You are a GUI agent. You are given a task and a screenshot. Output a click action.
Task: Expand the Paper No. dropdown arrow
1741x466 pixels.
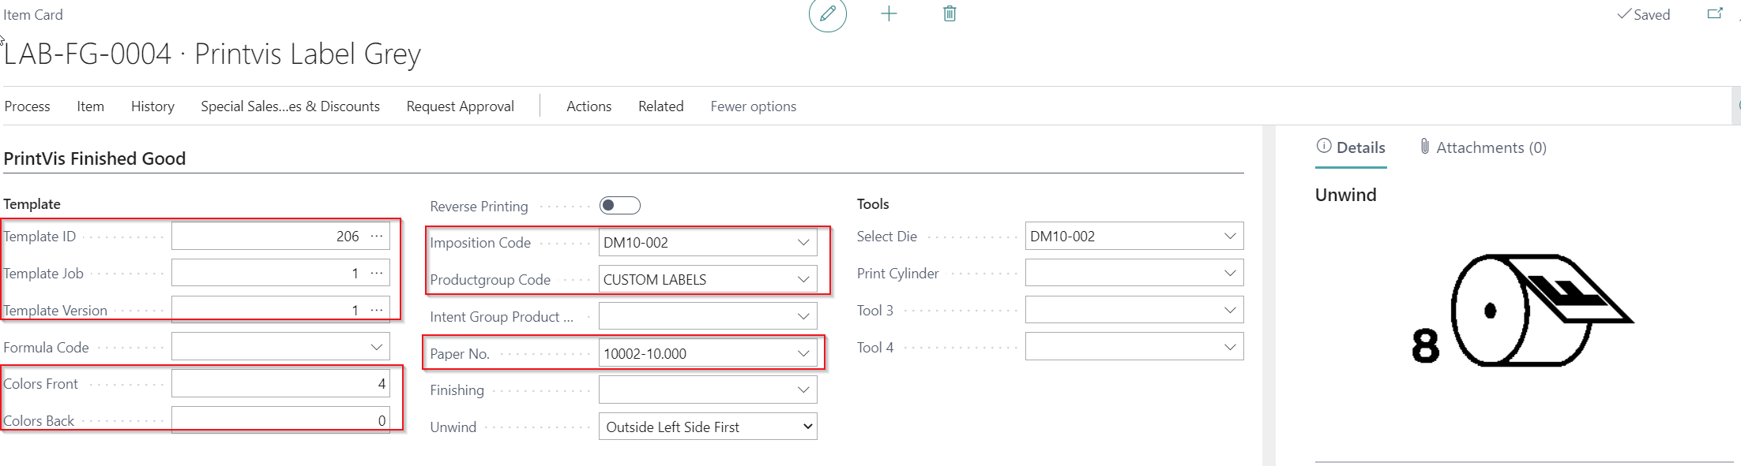(x=803, y=353)
